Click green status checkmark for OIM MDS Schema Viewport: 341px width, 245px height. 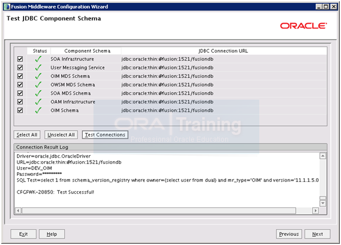(38, 76)
